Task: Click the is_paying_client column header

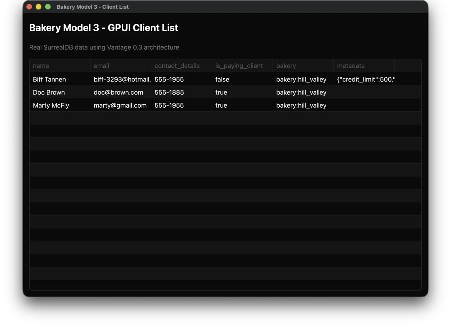Action: tap(242, 66)
